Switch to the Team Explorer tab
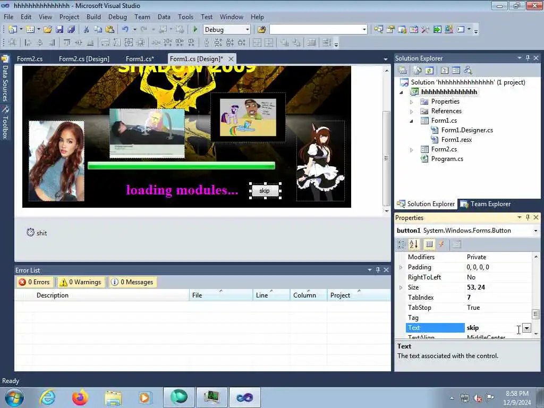Image resolution: width=544 pixels, height=408 pixels. pos(486,204)
